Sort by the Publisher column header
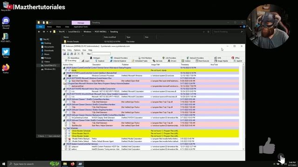This screenshot has height=167, width=298. pos(135,65)
